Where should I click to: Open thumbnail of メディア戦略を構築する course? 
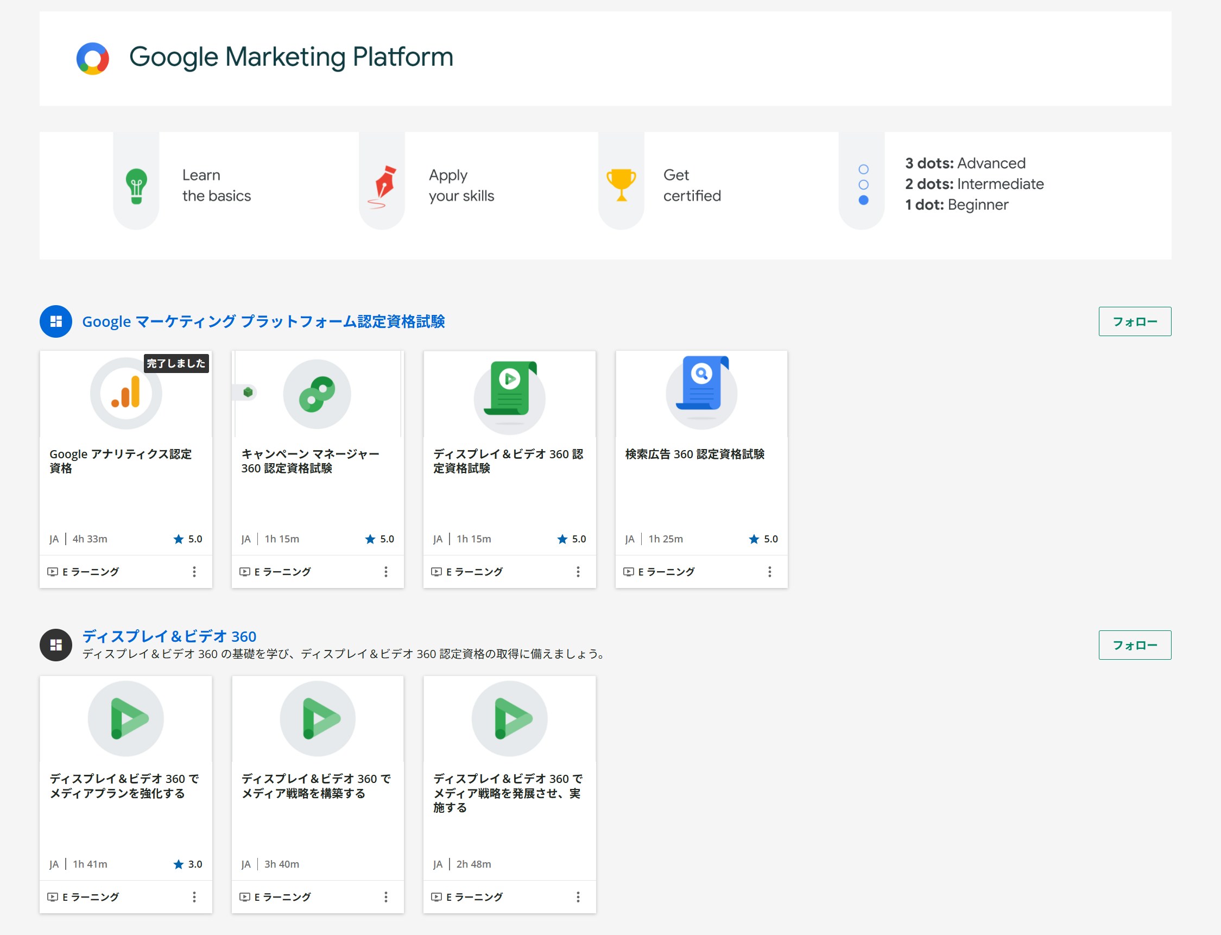[x=317, y=718]
